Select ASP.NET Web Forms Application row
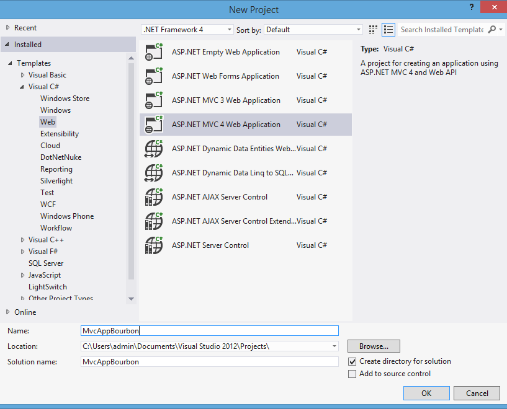Image resolution: width=507 pixels, height=409 pixels. tap(245, 76)
